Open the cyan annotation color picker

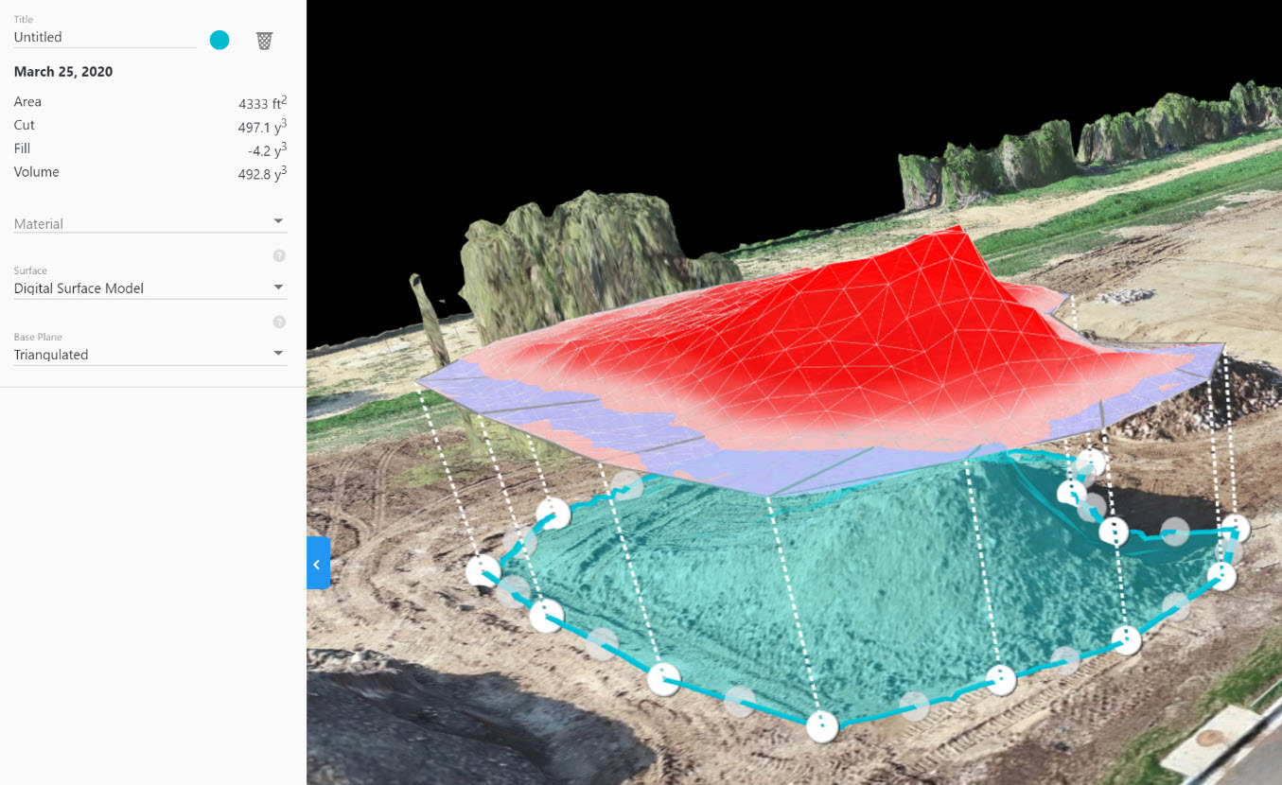[220, 40]
